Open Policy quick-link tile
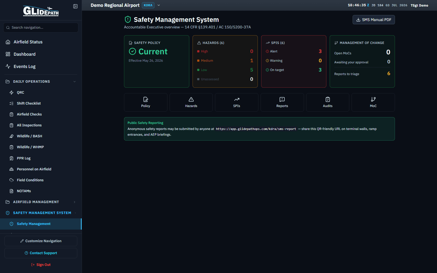 (x=146, y=102)
